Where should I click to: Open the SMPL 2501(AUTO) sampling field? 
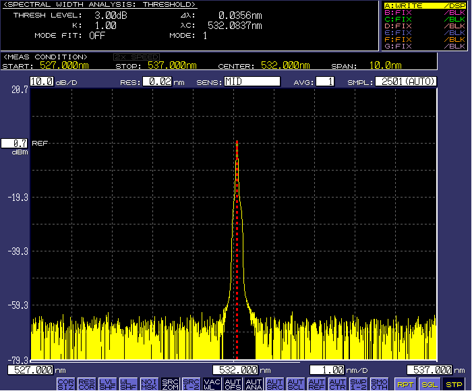coord(405,82)
